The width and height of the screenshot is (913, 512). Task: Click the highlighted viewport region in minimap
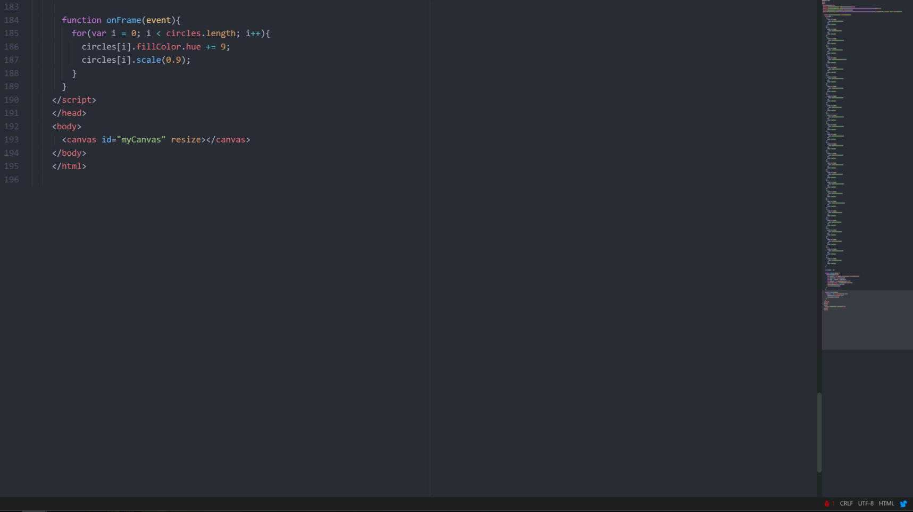pos(867,320)
